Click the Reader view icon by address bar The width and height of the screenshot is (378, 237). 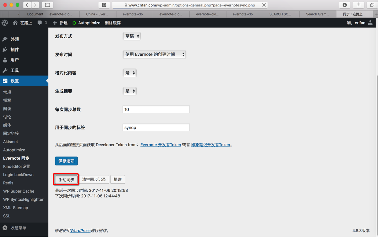click(x=104, y=5)
